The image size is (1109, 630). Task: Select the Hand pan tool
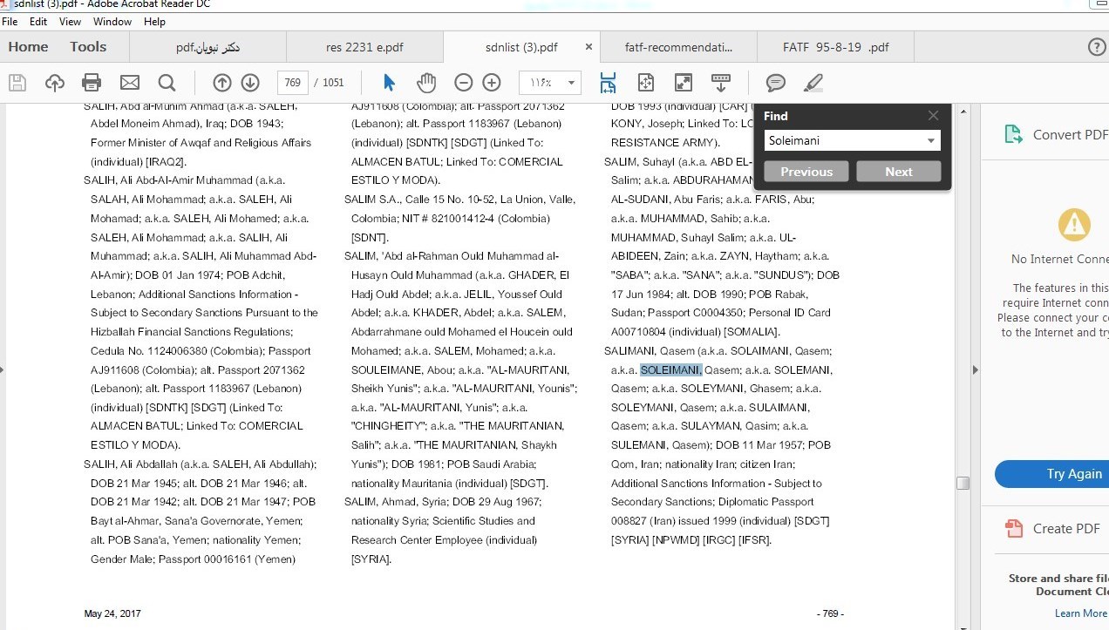[x=426, y=83]
